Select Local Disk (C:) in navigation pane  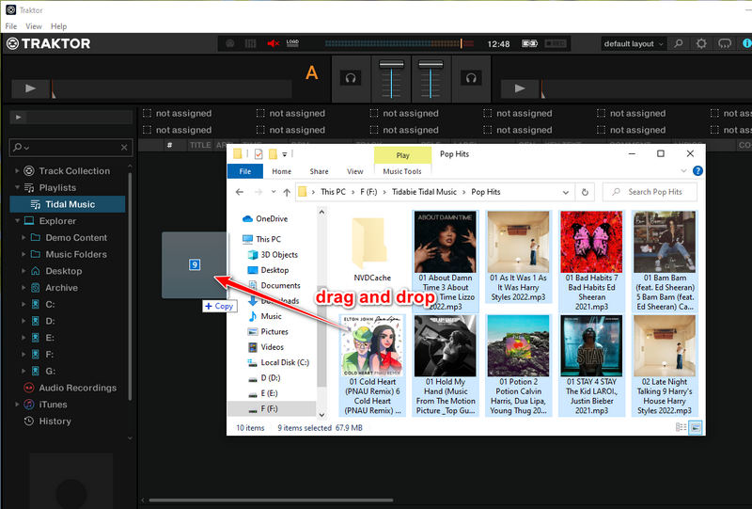pos(285,362)
